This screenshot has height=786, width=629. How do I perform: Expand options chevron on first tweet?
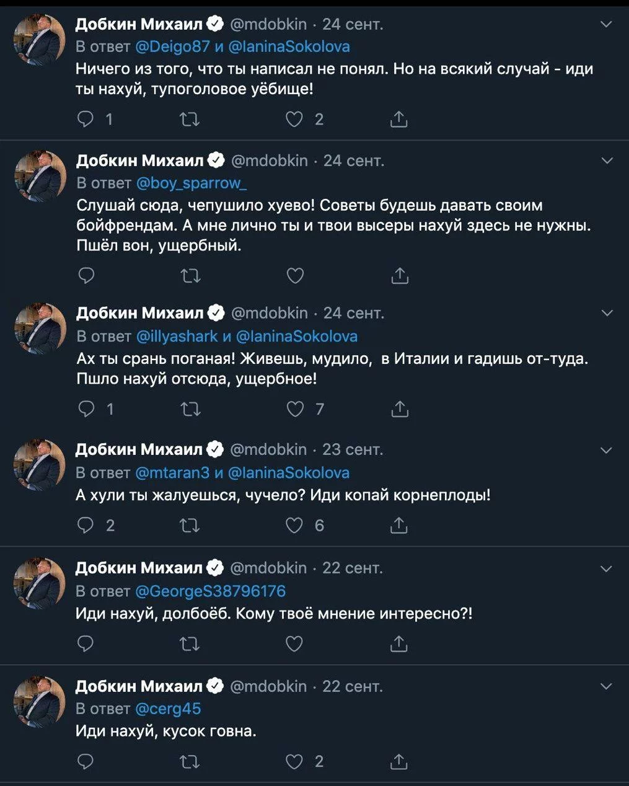(607, 24)
